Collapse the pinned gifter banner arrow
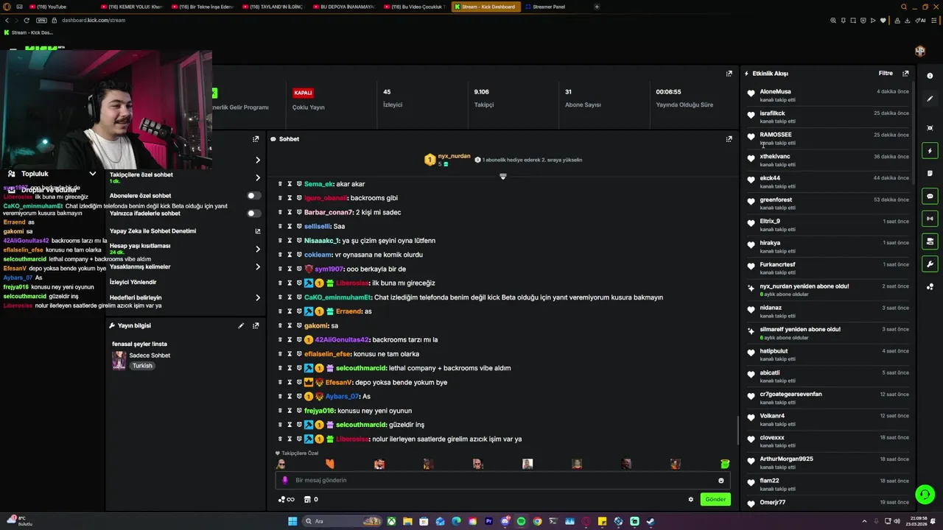 pos(503,177)
